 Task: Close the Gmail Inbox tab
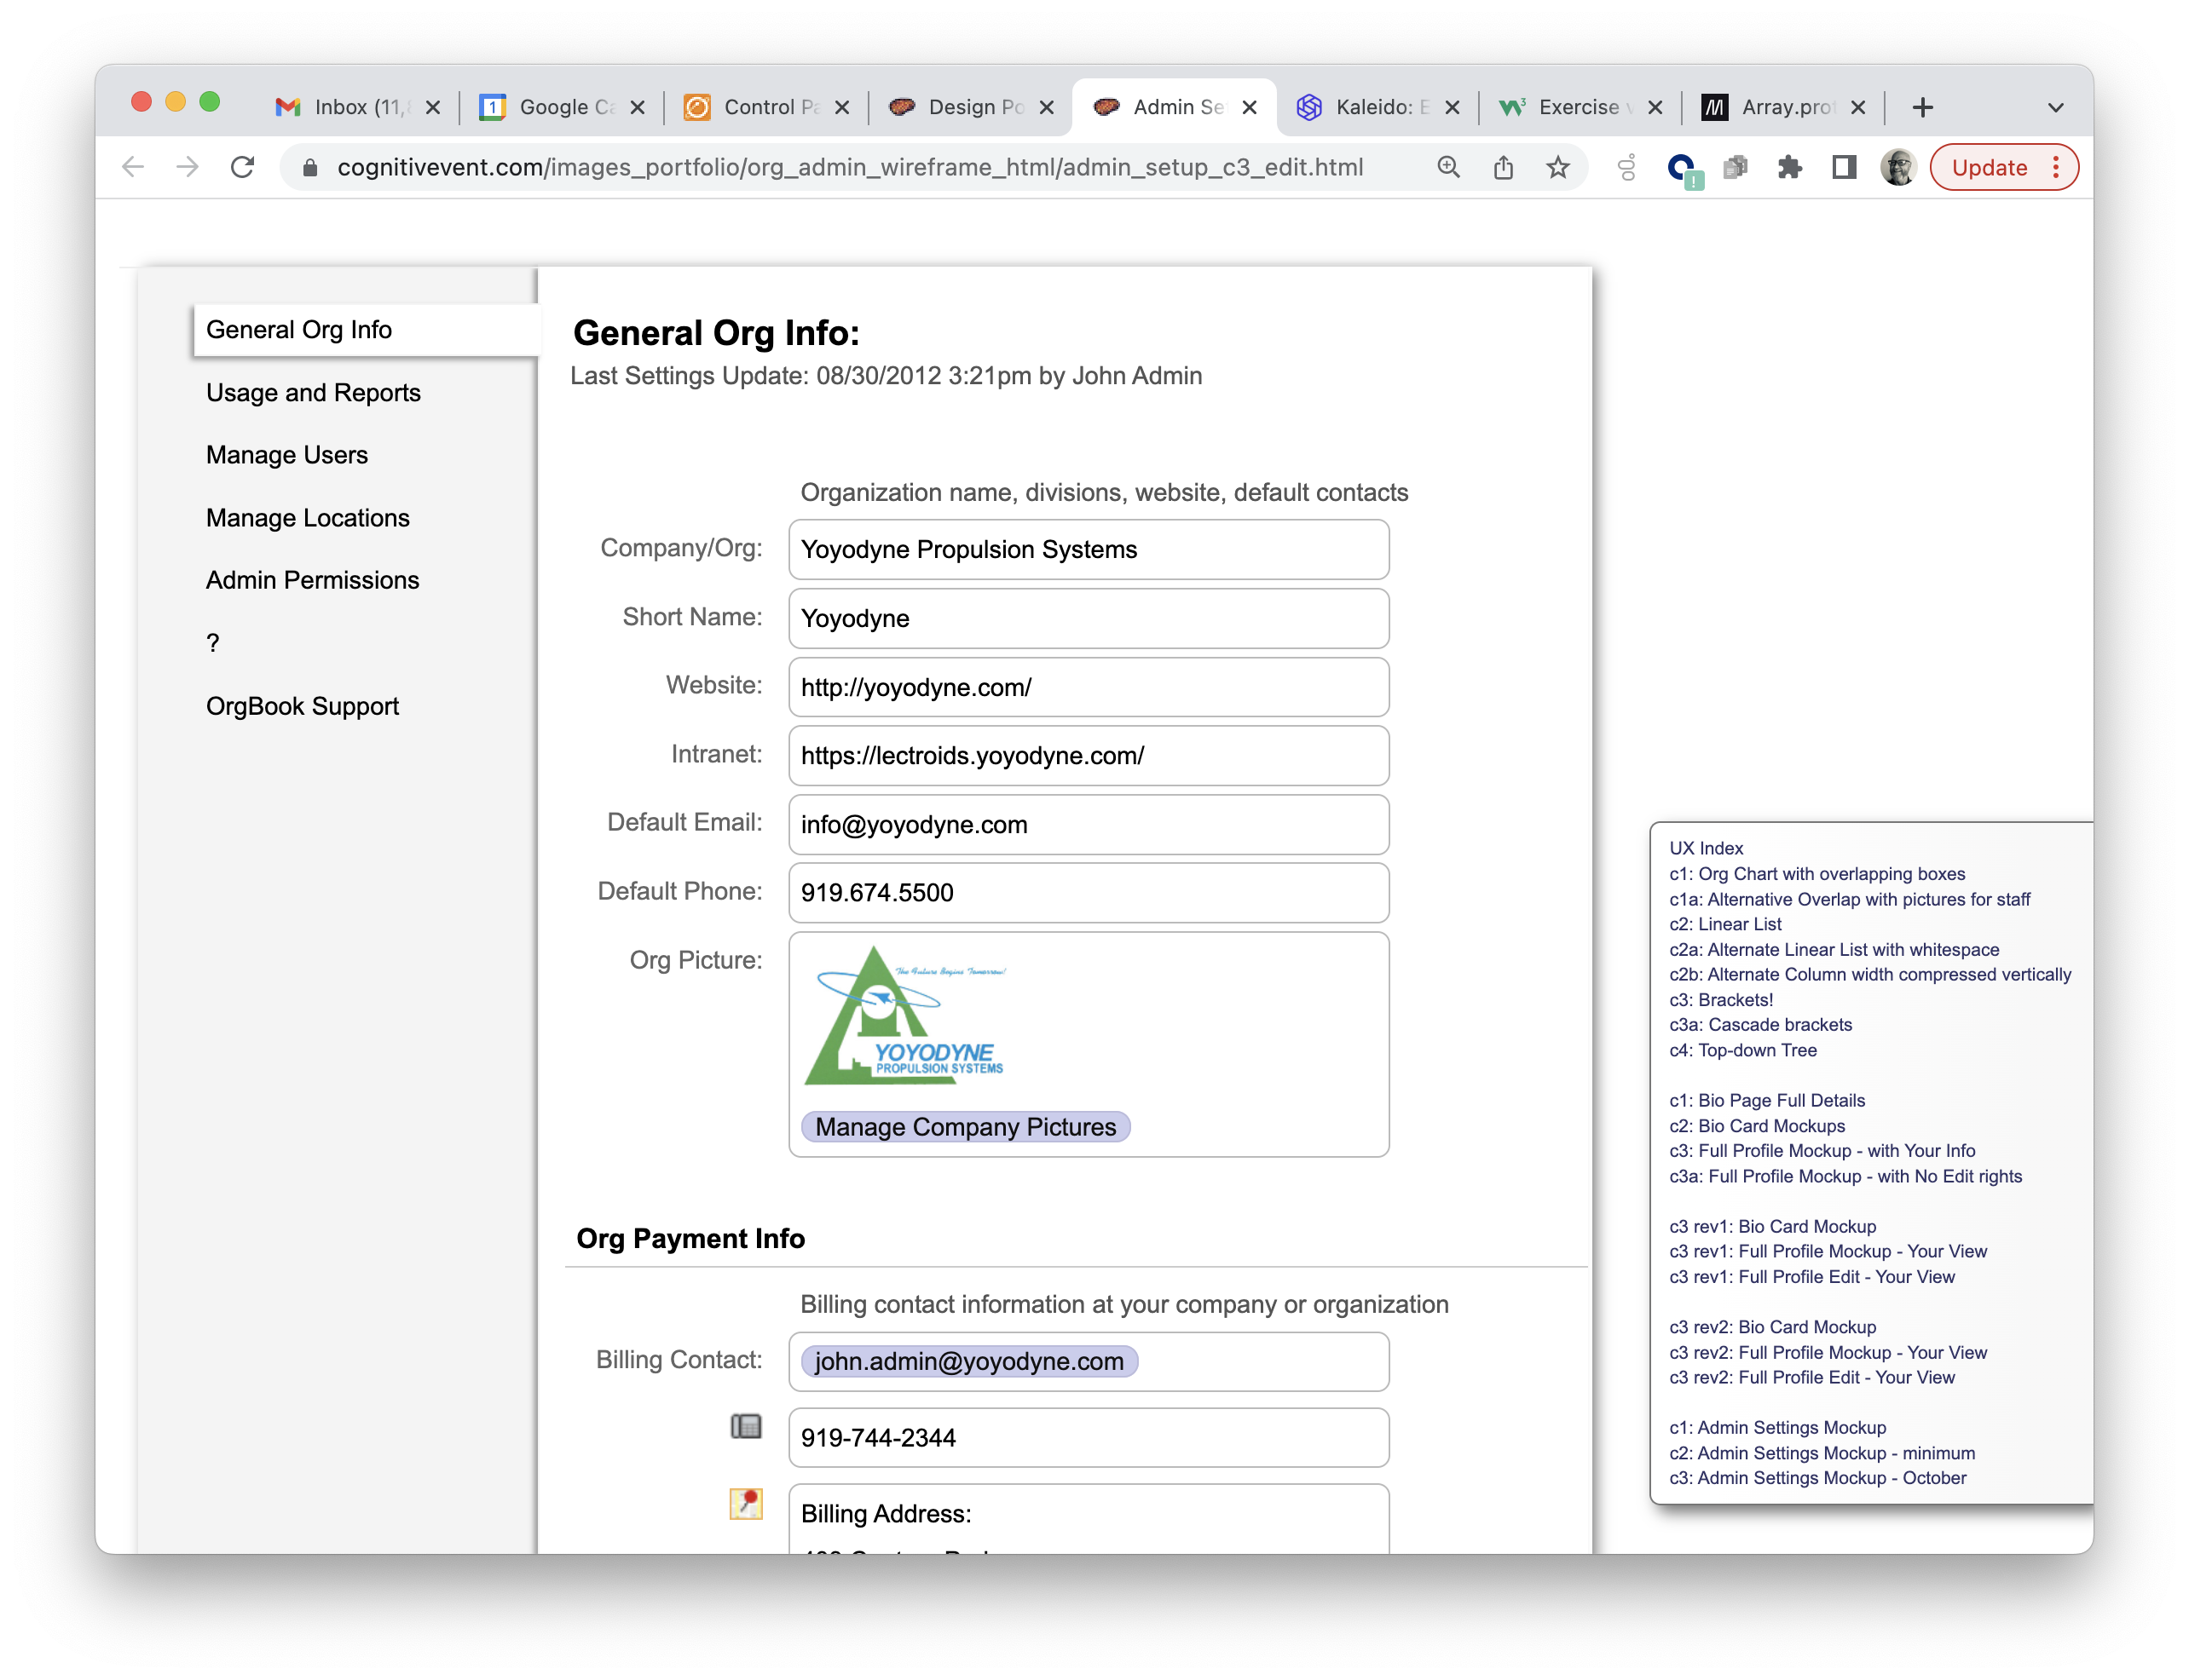[433, 108]
